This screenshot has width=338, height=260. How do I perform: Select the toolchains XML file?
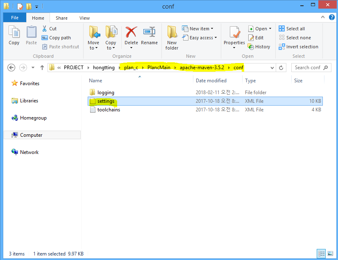point(109,110)
